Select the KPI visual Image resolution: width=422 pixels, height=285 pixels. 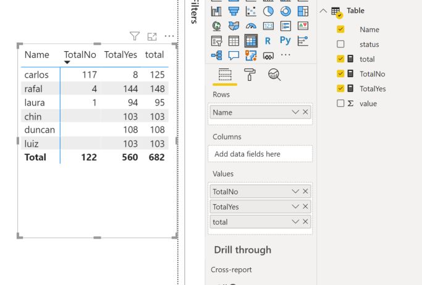tap(303, 26)
